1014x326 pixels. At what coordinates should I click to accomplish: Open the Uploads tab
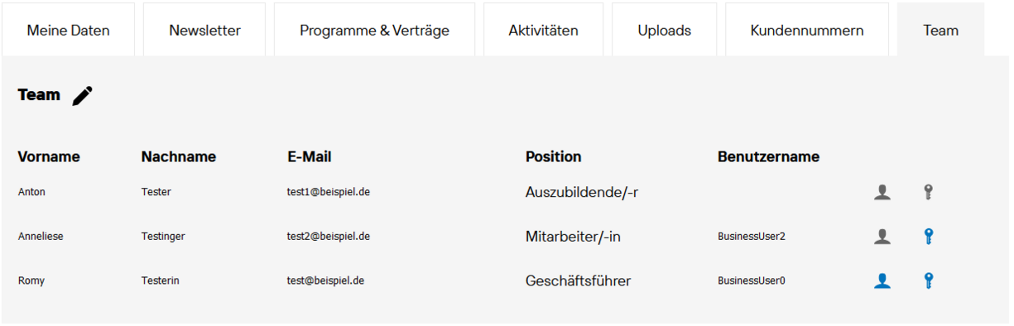[x=664, y=30]
